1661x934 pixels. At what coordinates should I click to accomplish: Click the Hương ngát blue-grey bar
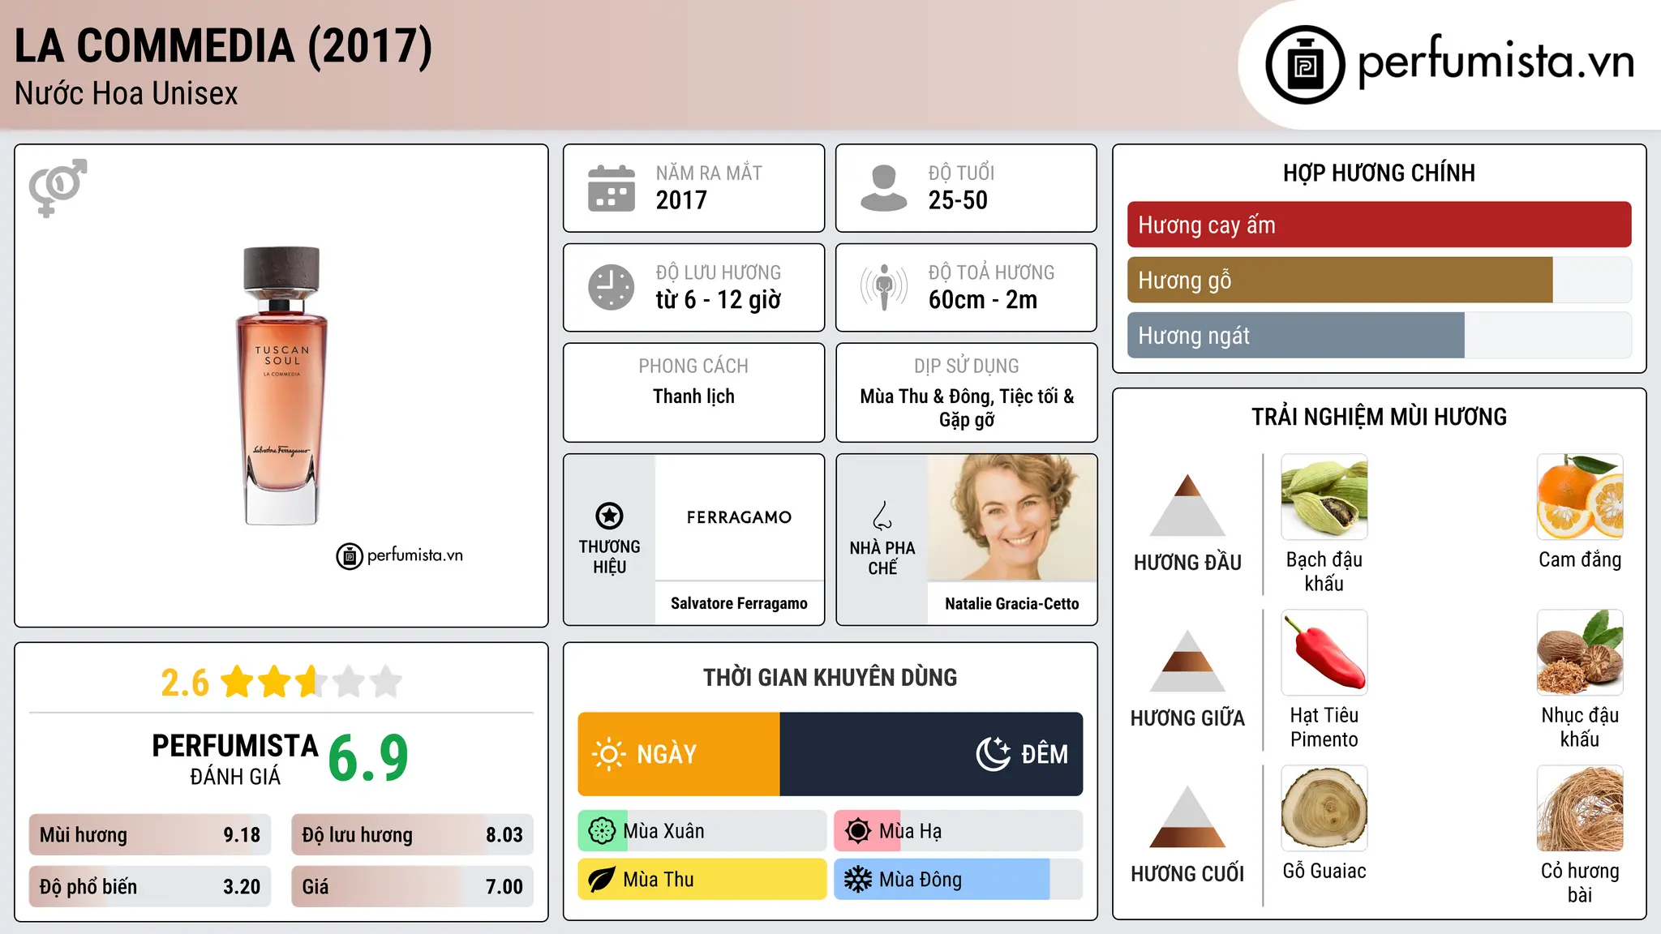coord(1296,335)
